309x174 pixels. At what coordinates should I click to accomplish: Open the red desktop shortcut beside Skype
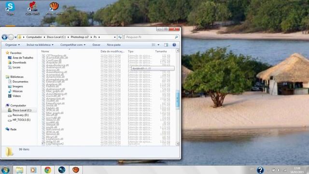coord(32,8)
